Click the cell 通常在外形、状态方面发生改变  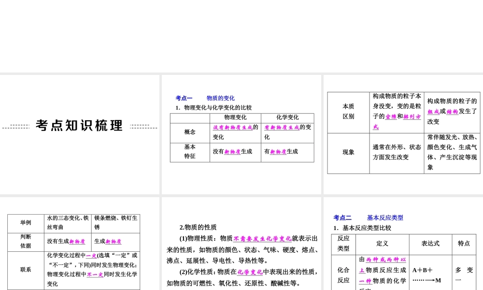click(397, 153)
